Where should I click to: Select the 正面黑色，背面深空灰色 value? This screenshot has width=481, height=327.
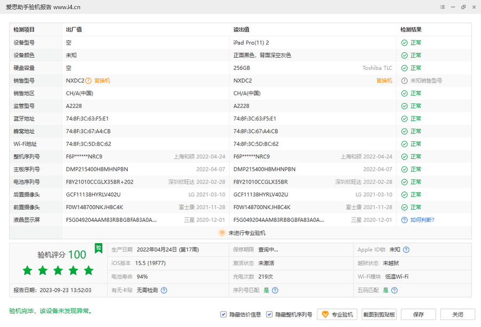262,55
